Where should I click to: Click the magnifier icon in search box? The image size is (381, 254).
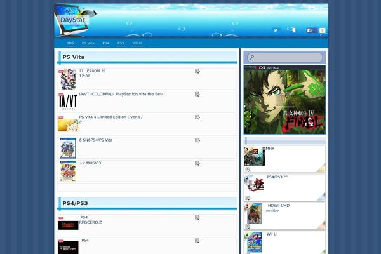tap(252, 58)
